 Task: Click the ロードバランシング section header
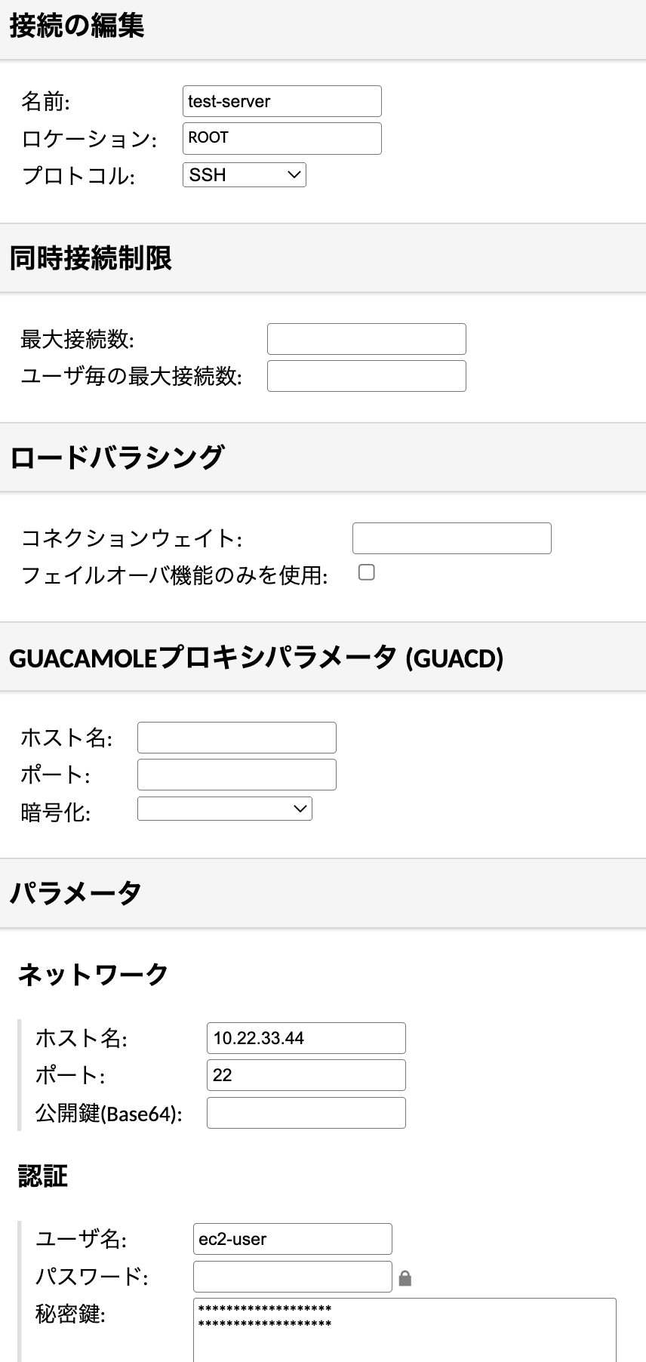pyautogui.click(x=117, y=458)
